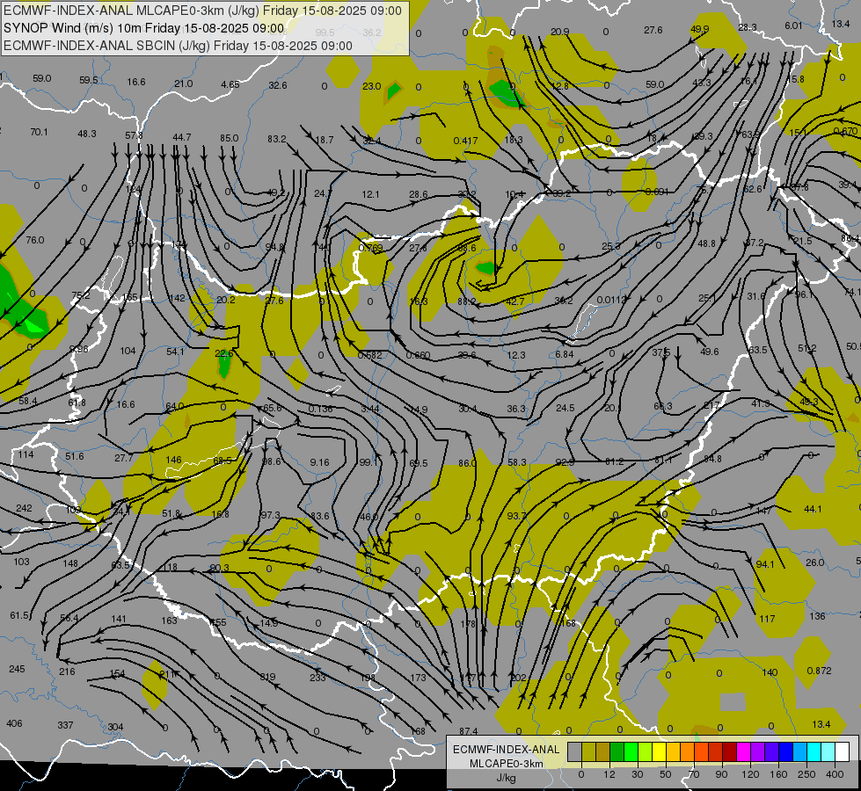Click the map value '26.0'
Image resolution: width=861 pixels, height=791 pixels.
click(815, 562)
